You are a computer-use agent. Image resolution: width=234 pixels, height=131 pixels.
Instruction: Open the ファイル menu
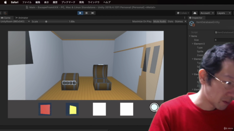tap(27, 2)
